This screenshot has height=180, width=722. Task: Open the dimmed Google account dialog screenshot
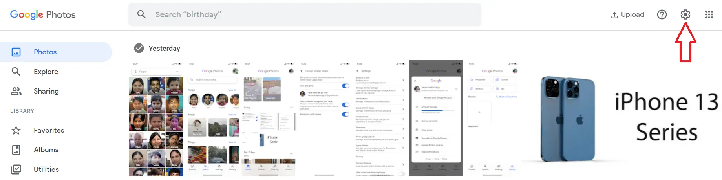click(436, 118)
